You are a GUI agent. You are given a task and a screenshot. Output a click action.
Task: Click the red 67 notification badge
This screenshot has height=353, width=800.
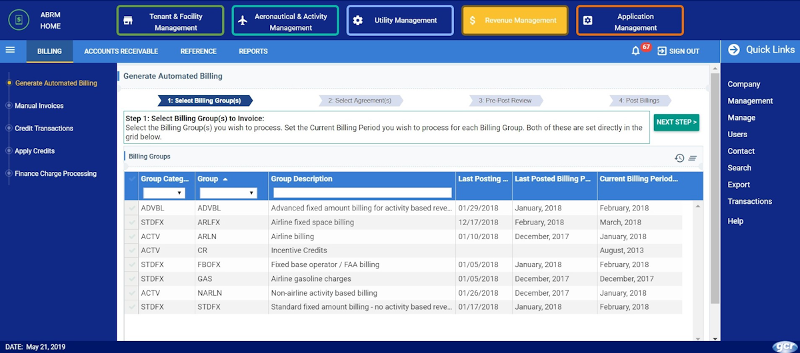[x=646, y=47]
